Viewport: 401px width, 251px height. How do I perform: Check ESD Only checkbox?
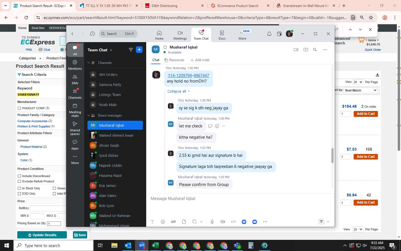pos(19,194)
